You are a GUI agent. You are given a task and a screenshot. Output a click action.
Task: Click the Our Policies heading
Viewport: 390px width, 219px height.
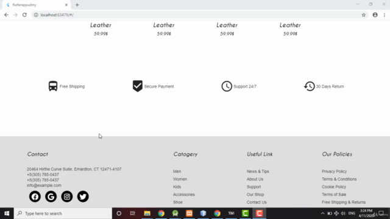click(337, 154)
